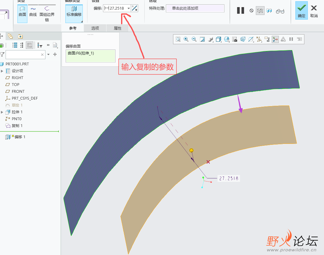Click the Repaint icon
Viewport: 324px width, 255px height.
[202, 39]
